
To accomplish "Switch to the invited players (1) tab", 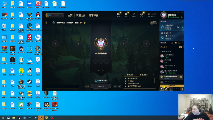I will point(144,75).
